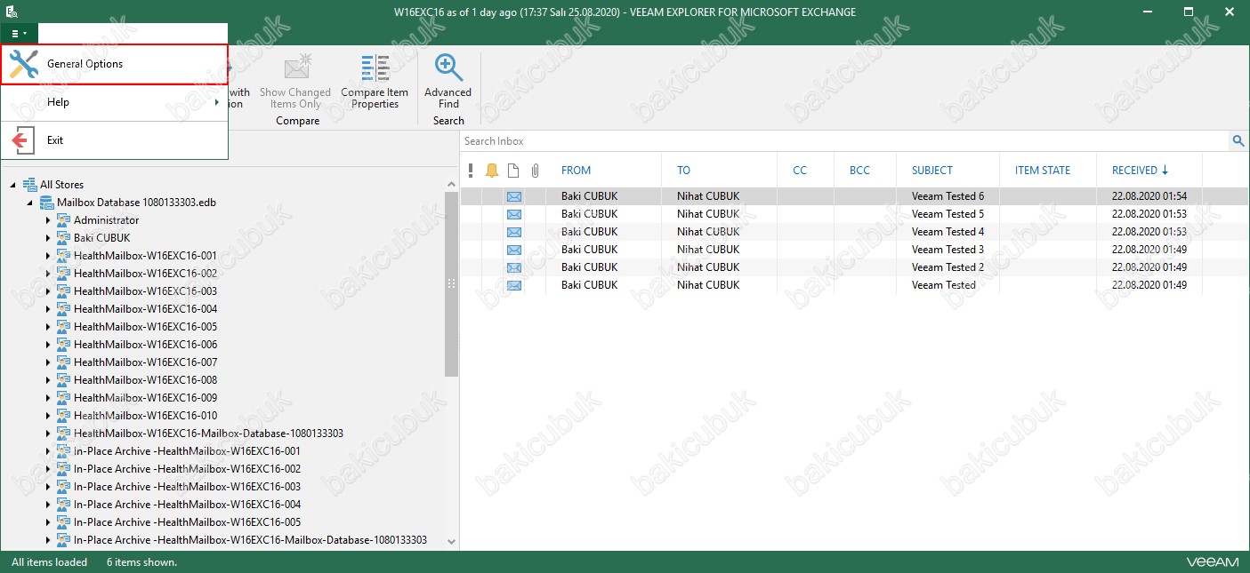1250x573 pixels.
Task: Click In-Place Archive -HealthMailbox-W16EXC16-002 icon
Action: tap(63, 469)
